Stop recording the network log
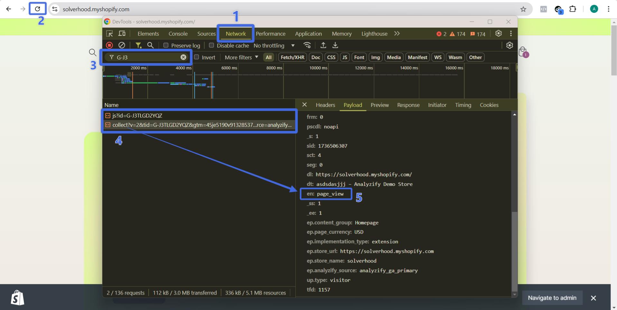Viewport: 617px width, 310px height. [109, 45]
